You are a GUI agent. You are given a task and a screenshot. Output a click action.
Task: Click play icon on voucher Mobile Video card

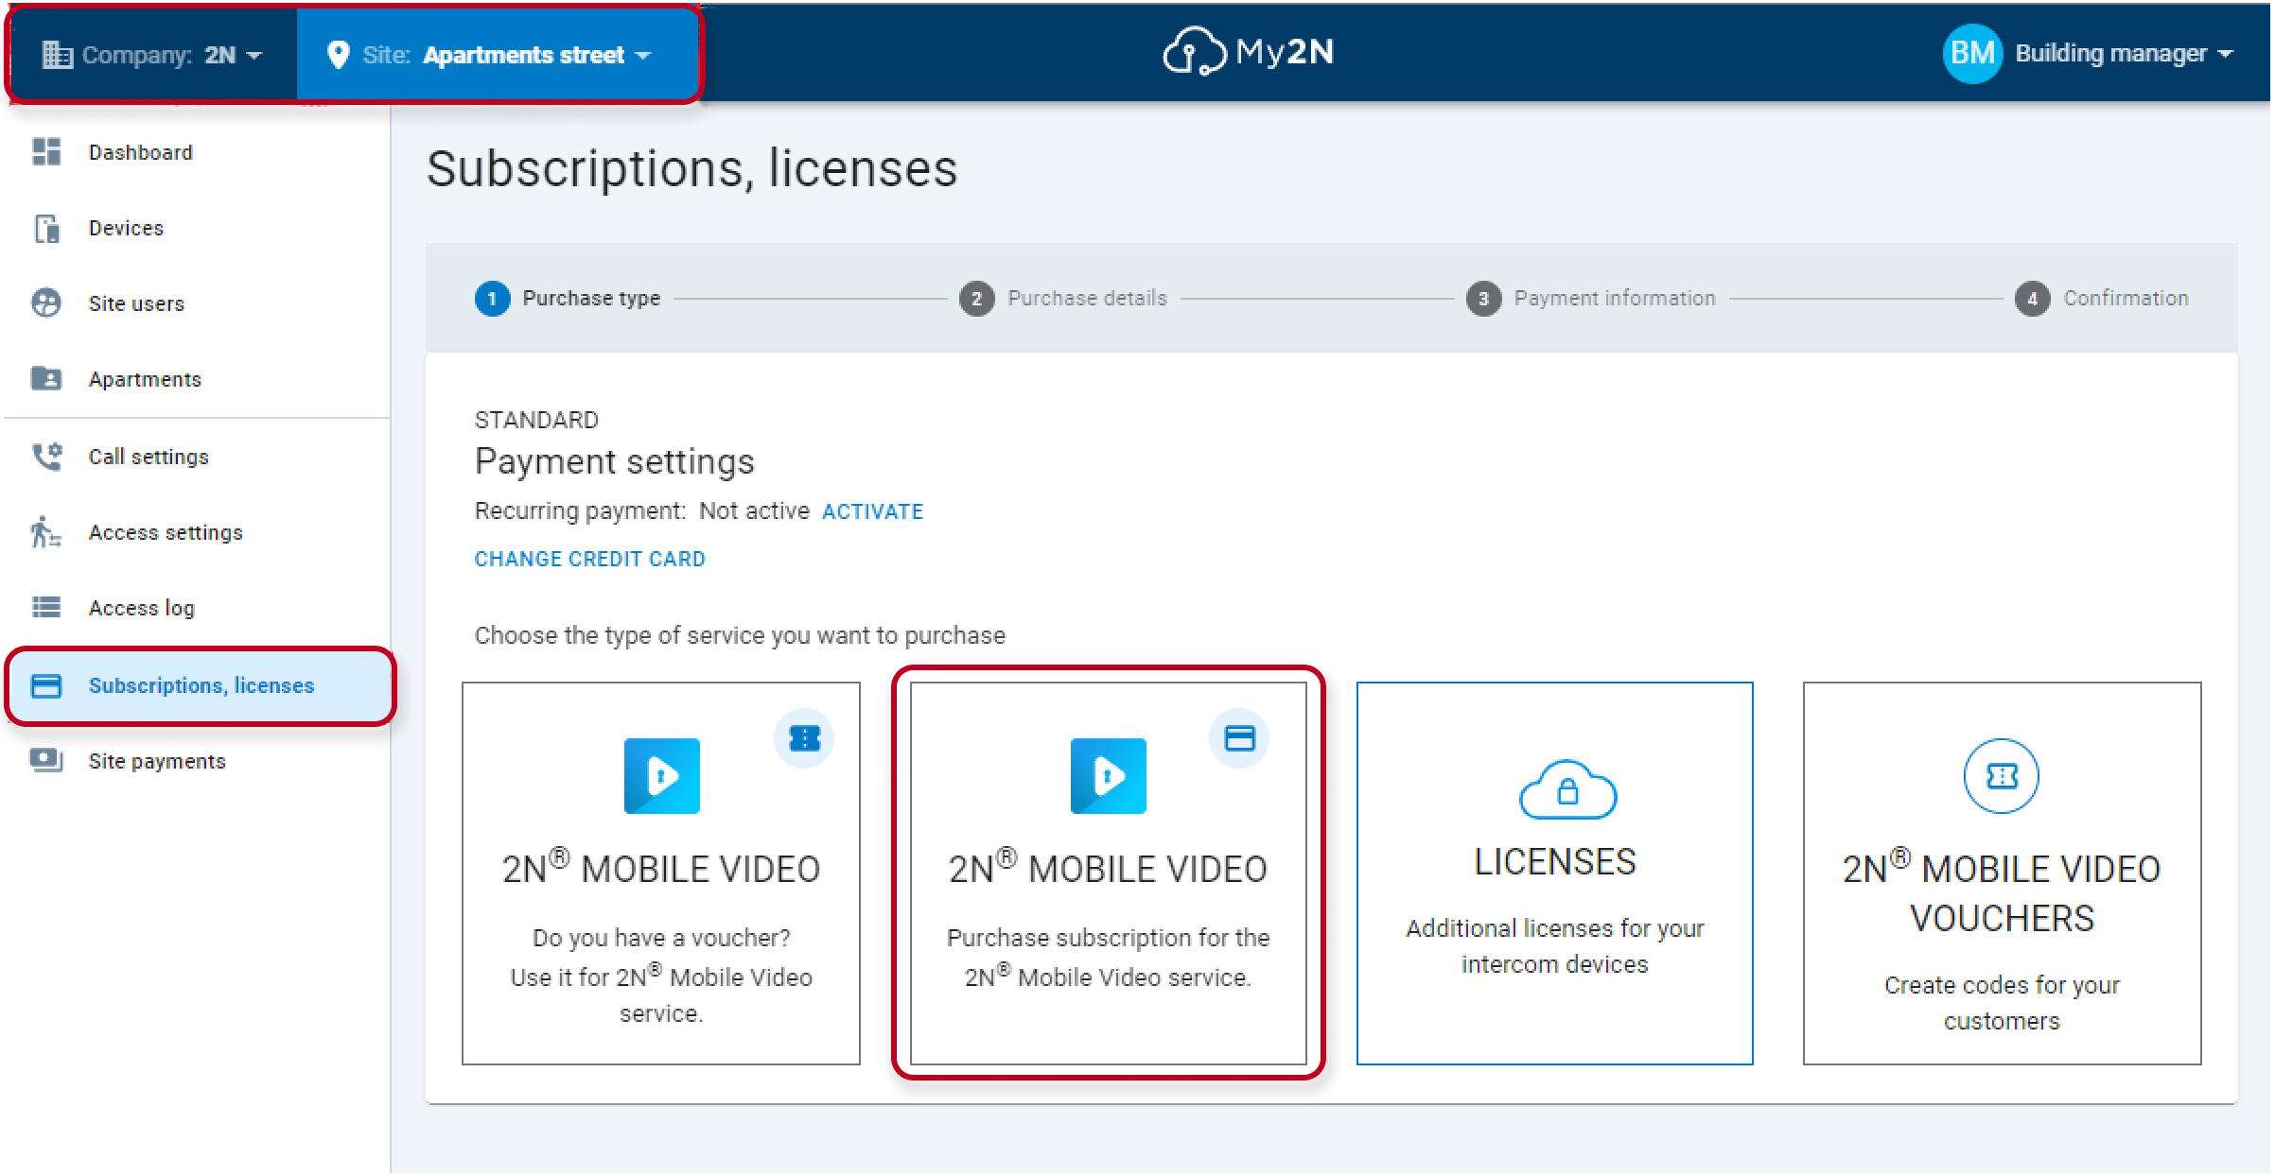(661, 776)
